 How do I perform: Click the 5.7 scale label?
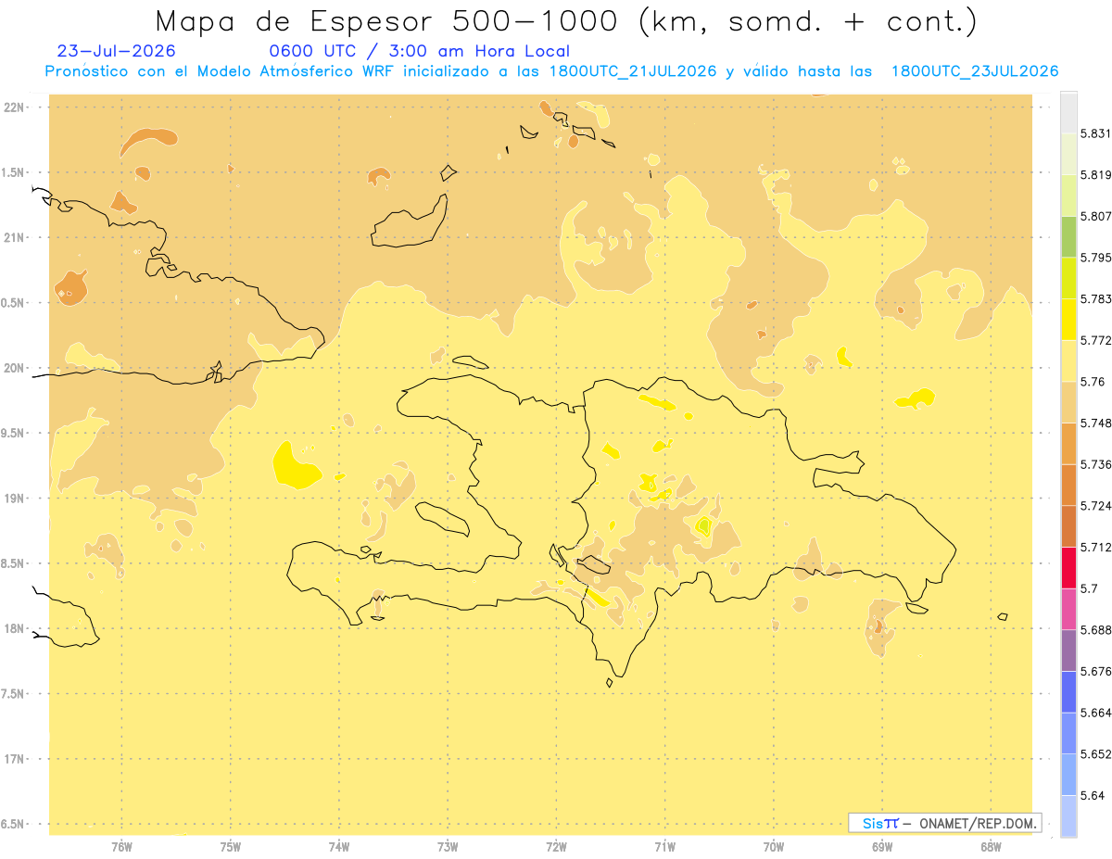(1090, 588)
